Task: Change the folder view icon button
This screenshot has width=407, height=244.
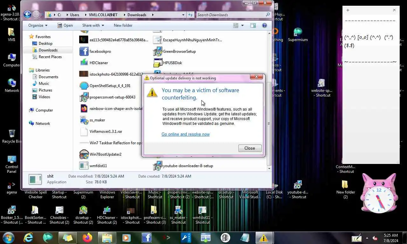Action: [236, 25]
